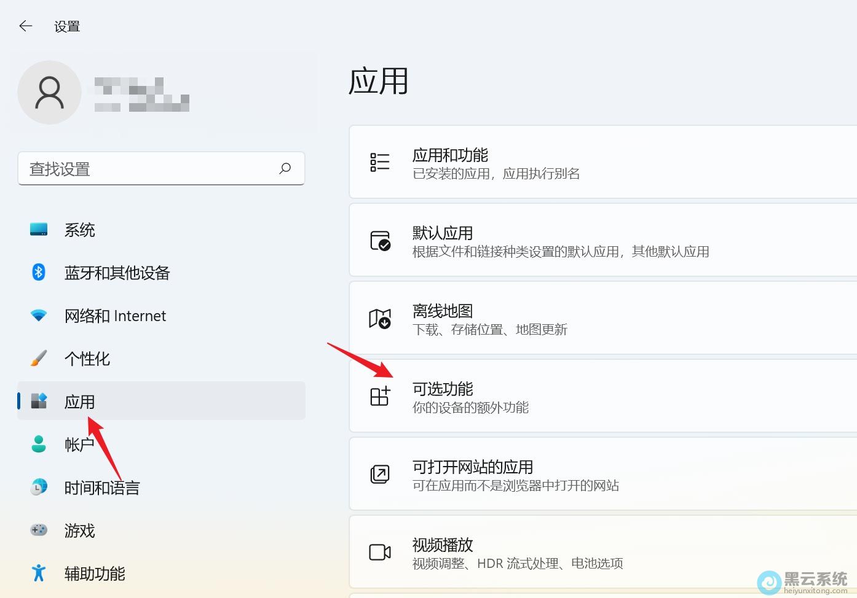
Task: Open 时间和语言 settings
Action: (x=102, y=487)
